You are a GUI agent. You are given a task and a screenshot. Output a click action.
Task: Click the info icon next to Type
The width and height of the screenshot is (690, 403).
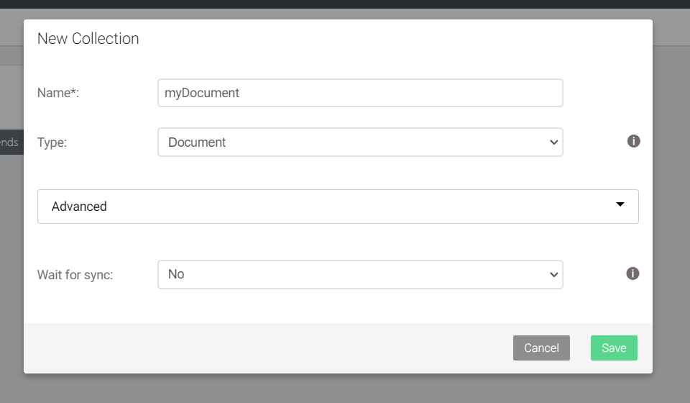click(633, 141)
